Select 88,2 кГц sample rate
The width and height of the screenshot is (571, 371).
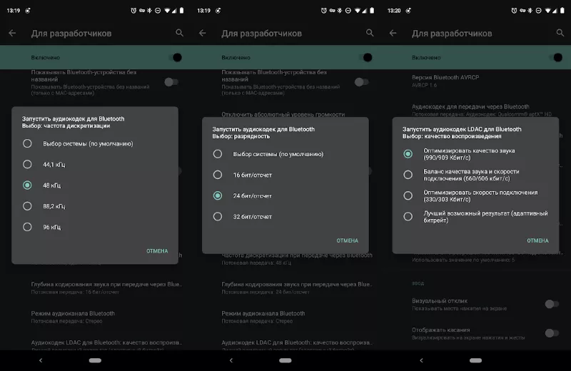(44, 206)
